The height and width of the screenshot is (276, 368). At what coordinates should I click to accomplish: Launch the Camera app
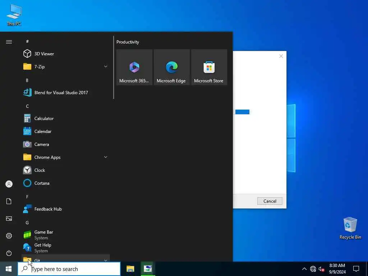pos(66,144)
